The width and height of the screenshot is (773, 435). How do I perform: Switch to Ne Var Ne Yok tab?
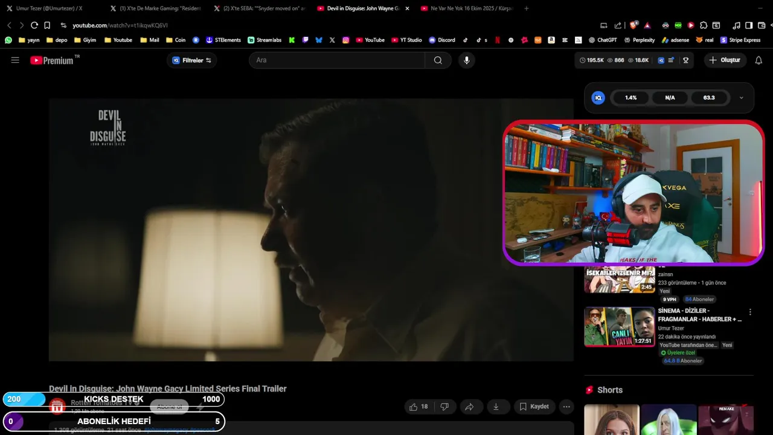coord(467,8)
